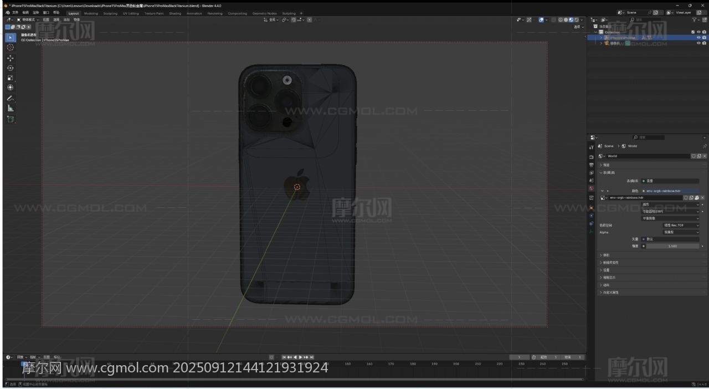Click the outliner filter funnel icon

click(695, 20)
